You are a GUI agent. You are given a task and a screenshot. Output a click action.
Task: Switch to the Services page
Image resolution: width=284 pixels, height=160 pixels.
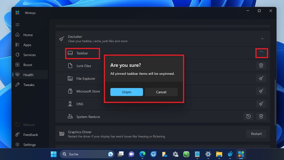click(29, 55)
